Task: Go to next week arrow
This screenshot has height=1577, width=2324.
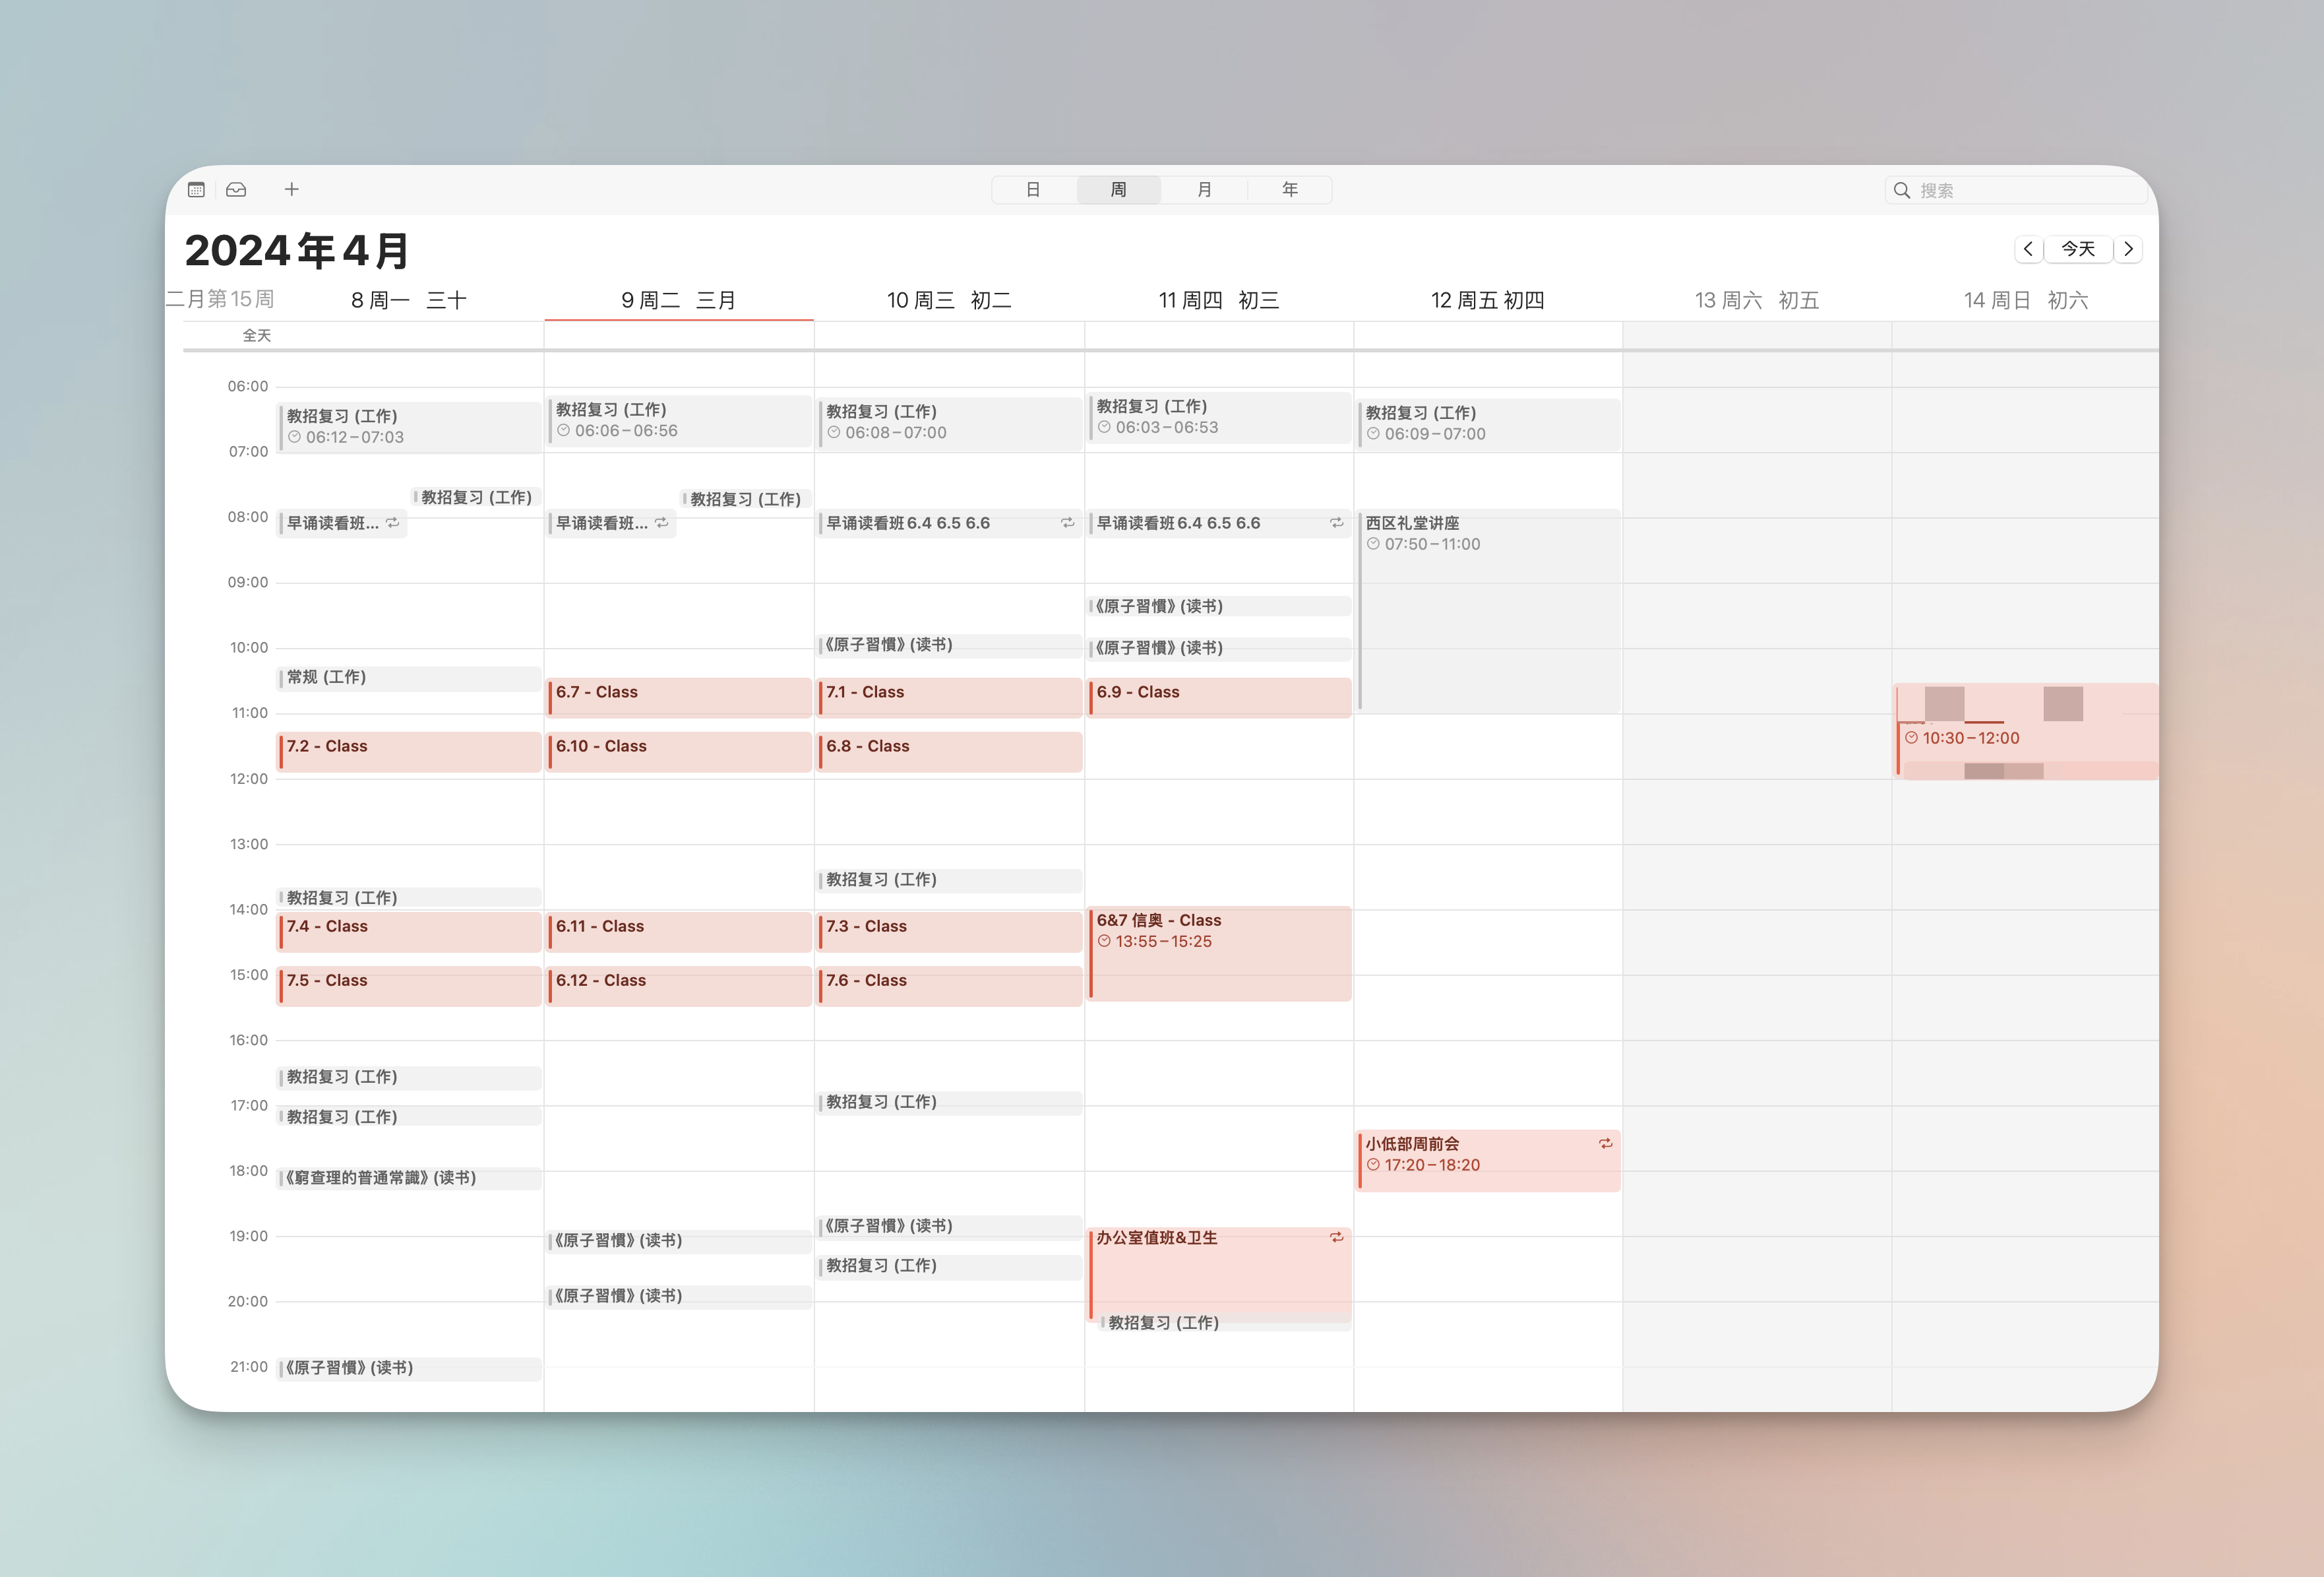Action: 2128,248
